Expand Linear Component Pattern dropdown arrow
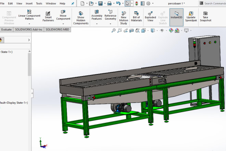This screenshot has width=226, height=151. pyautogui.click(x=29, y=24)
